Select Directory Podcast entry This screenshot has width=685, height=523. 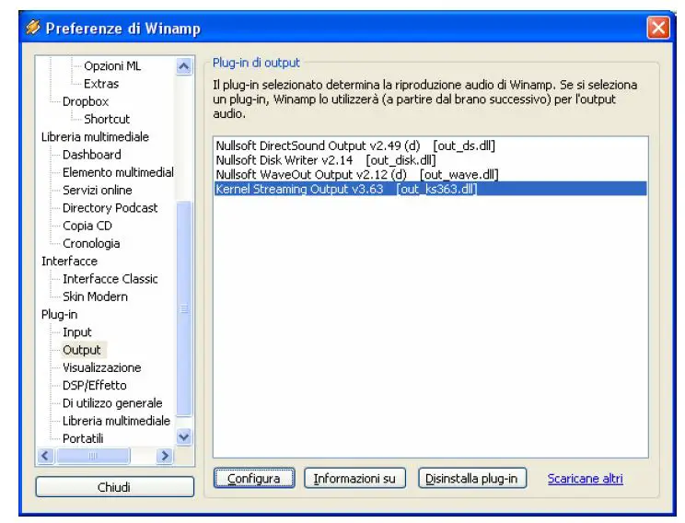tap(110, 208)
